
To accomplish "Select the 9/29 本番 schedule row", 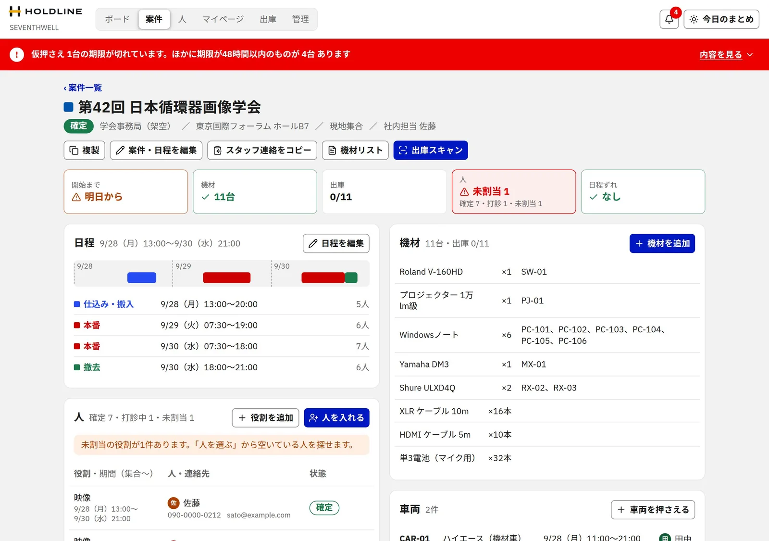I will click(x=222, y=326).
